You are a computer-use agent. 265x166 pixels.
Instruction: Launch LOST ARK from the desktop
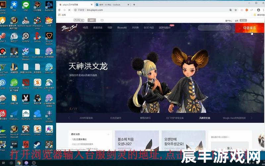coord(37,84)
